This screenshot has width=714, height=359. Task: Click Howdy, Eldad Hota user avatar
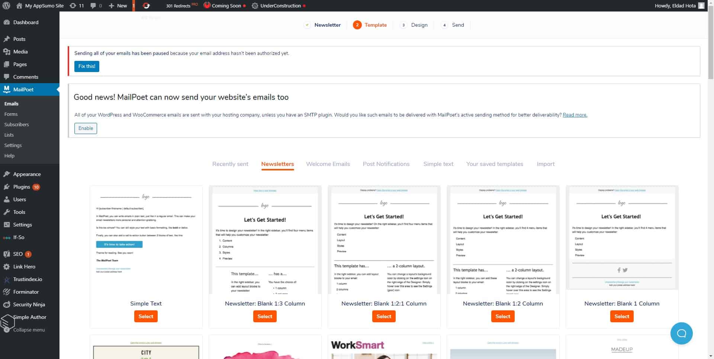701,6
